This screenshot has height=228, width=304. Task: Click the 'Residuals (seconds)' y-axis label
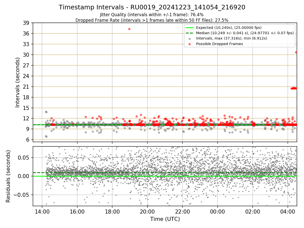(x=8, y=176)
